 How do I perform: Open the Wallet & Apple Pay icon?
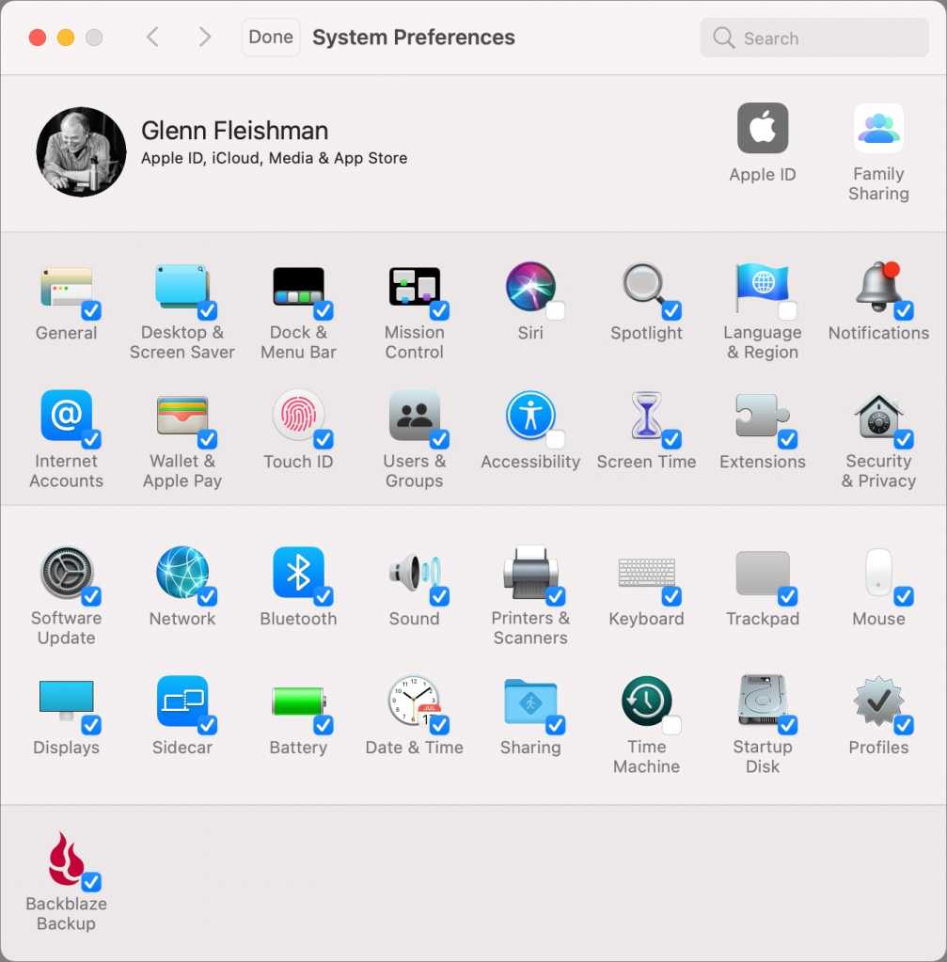click(x=182, y=416)
